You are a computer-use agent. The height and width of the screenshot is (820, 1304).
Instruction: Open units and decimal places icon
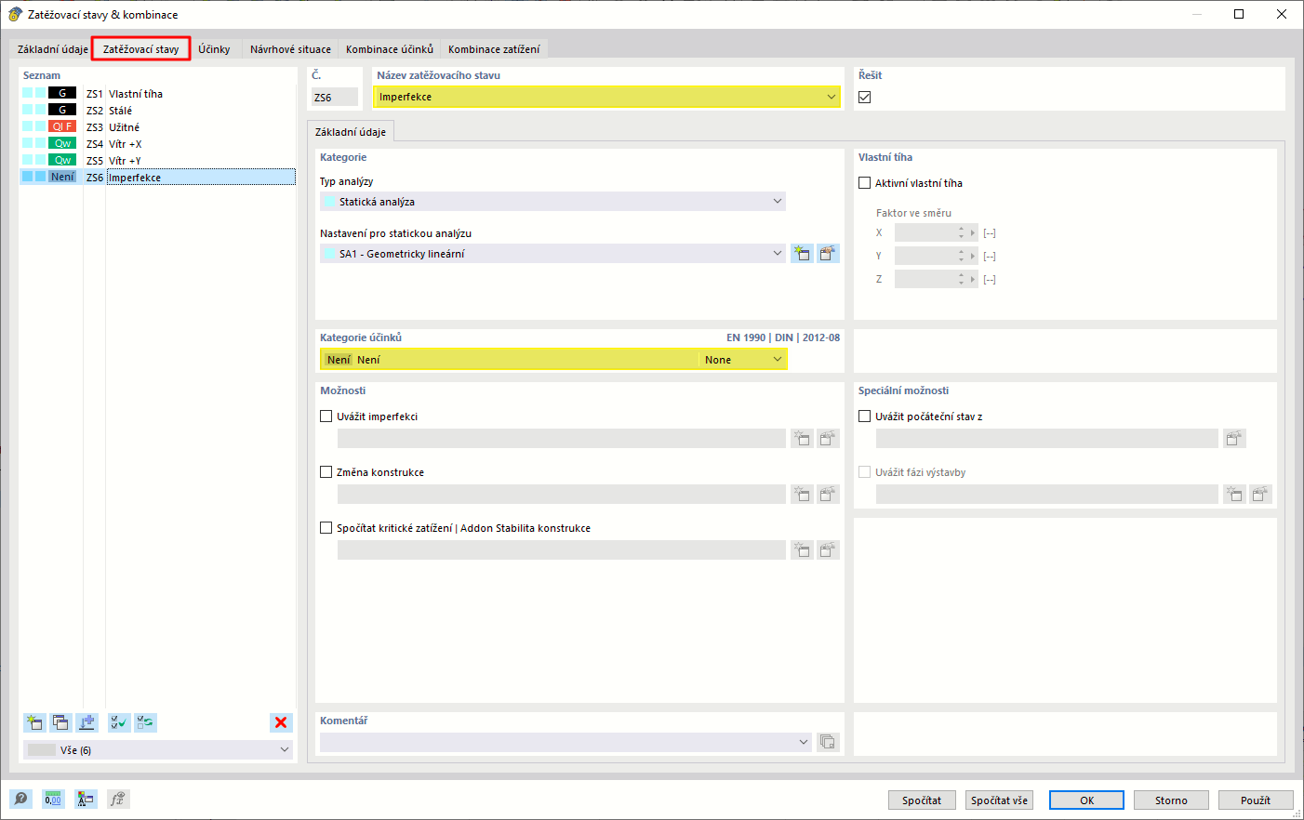coord(53,800)
